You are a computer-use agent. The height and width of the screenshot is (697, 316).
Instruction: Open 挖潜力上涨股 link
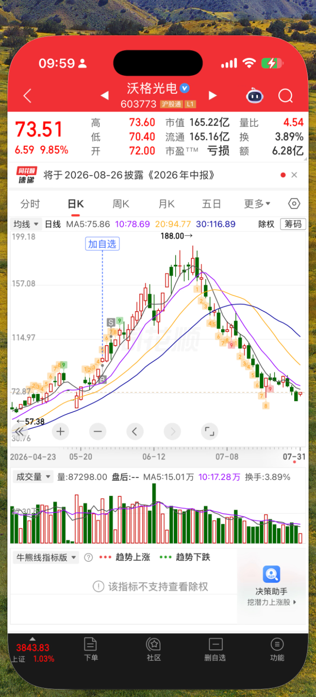[271, 602]
